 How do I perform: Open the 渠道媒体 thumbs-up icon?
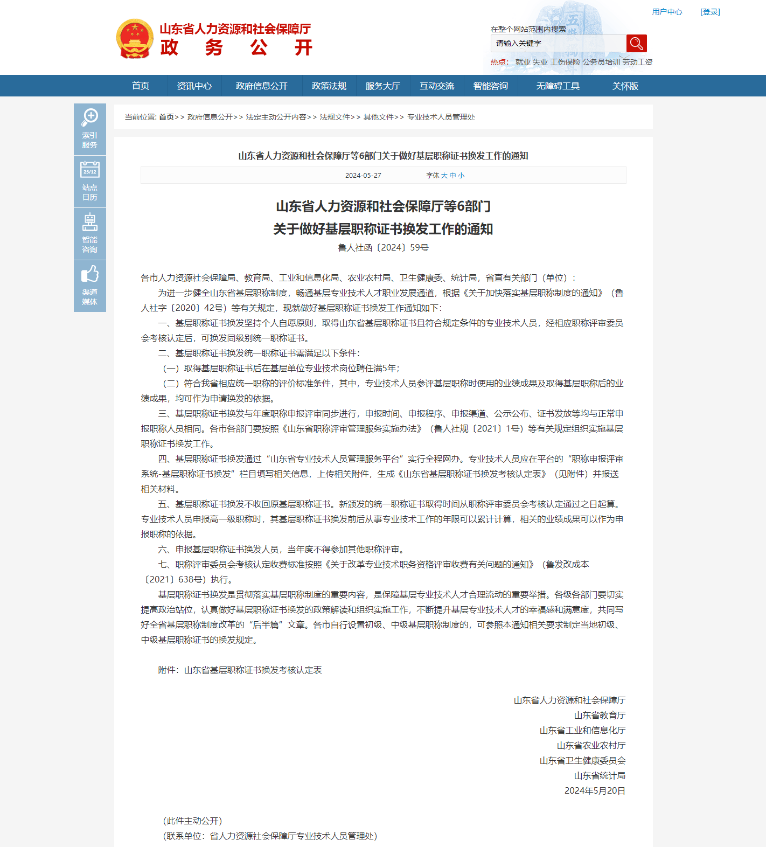pyautogui.click(x=90, y=286)
